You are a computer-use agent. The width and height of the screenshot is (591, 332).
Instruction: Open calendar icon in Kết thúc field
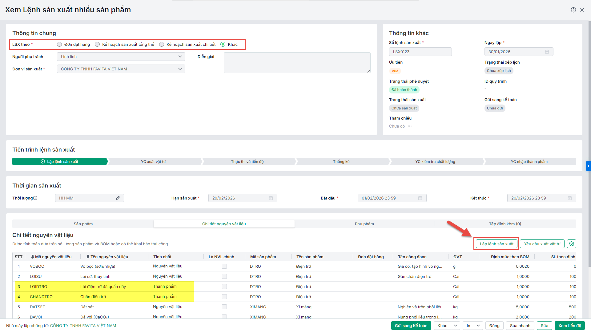coord(570,198)
